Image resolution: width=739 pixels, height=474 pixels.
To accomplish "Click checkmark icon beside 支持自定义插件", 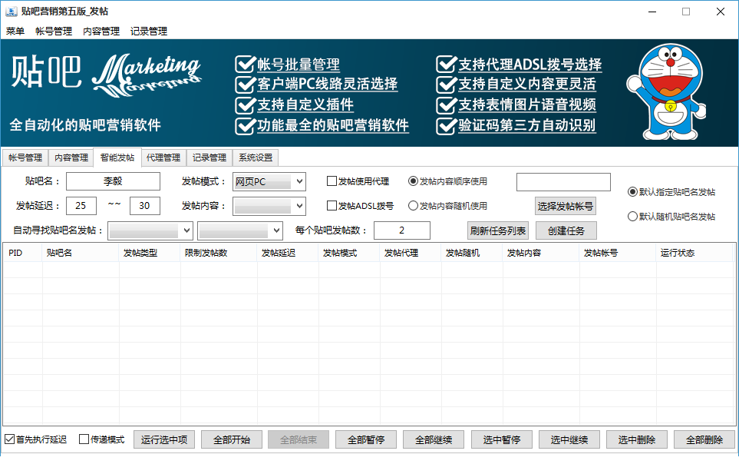I will pyautogui.click(x=245, y=104).
